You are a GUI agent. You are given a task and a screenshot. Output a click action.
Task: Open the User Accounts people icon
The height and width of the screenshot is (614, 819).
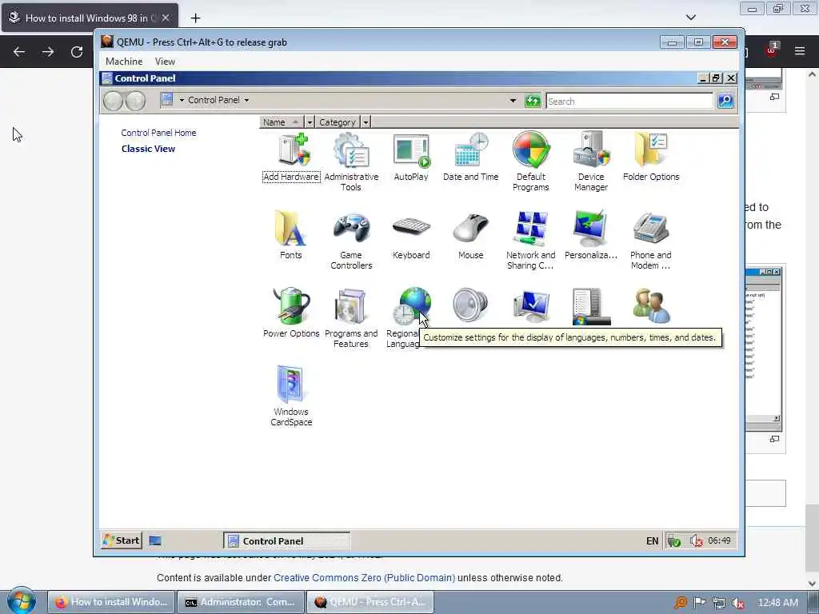651,307
